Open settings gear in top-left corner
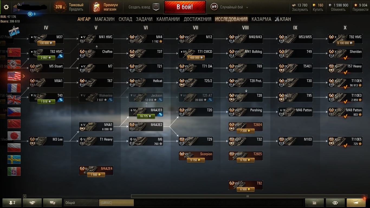This screenshot has height=208, width=370. click(6, 7)
